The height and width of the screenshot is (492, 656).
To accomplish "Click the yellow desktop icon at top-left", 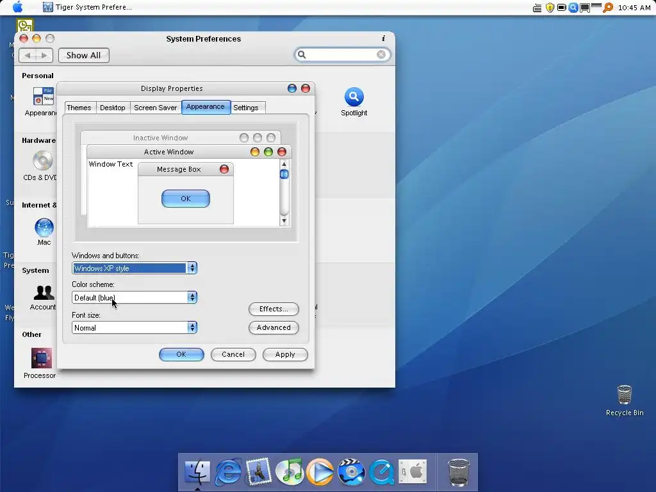I will click(x=25, y=25).
